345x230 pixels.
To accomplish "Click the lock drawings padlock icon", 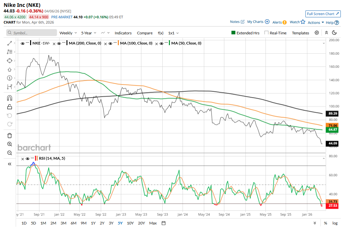I will point(9,107).
